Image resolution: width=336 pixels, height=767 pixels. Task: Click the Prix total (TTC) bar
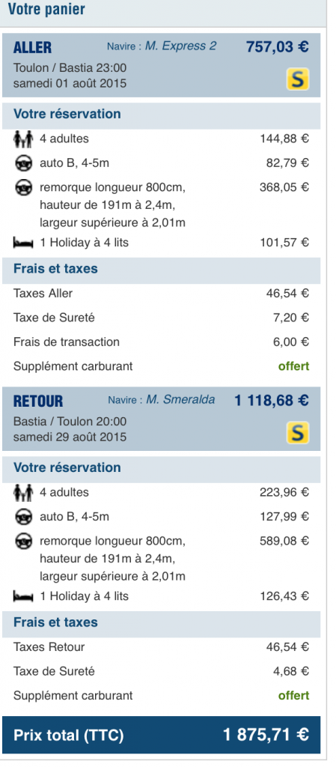pos(161,735)
